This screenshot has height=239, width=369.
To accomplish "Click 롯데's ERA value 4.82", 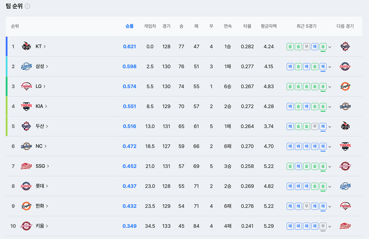I will 269,186.
